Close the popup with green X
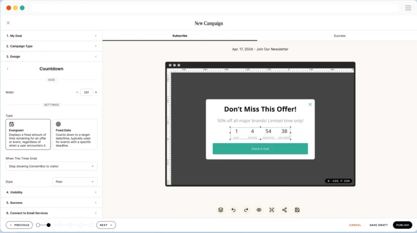The image size is (417, 233). (310, 104)
